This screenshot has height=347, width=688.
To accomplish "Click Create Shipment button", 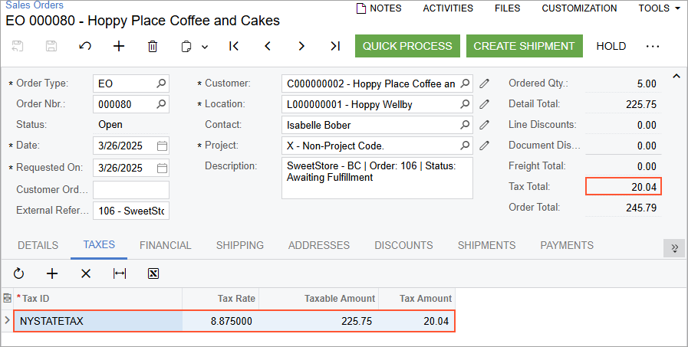I will tap(524, 46).
